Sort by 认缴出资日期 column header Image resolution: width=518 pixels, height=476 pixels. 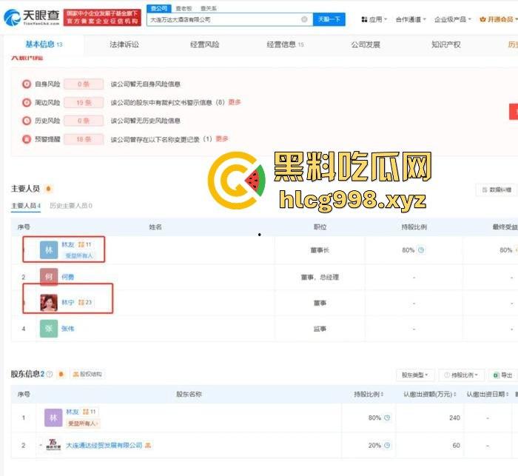click(488, 394)
